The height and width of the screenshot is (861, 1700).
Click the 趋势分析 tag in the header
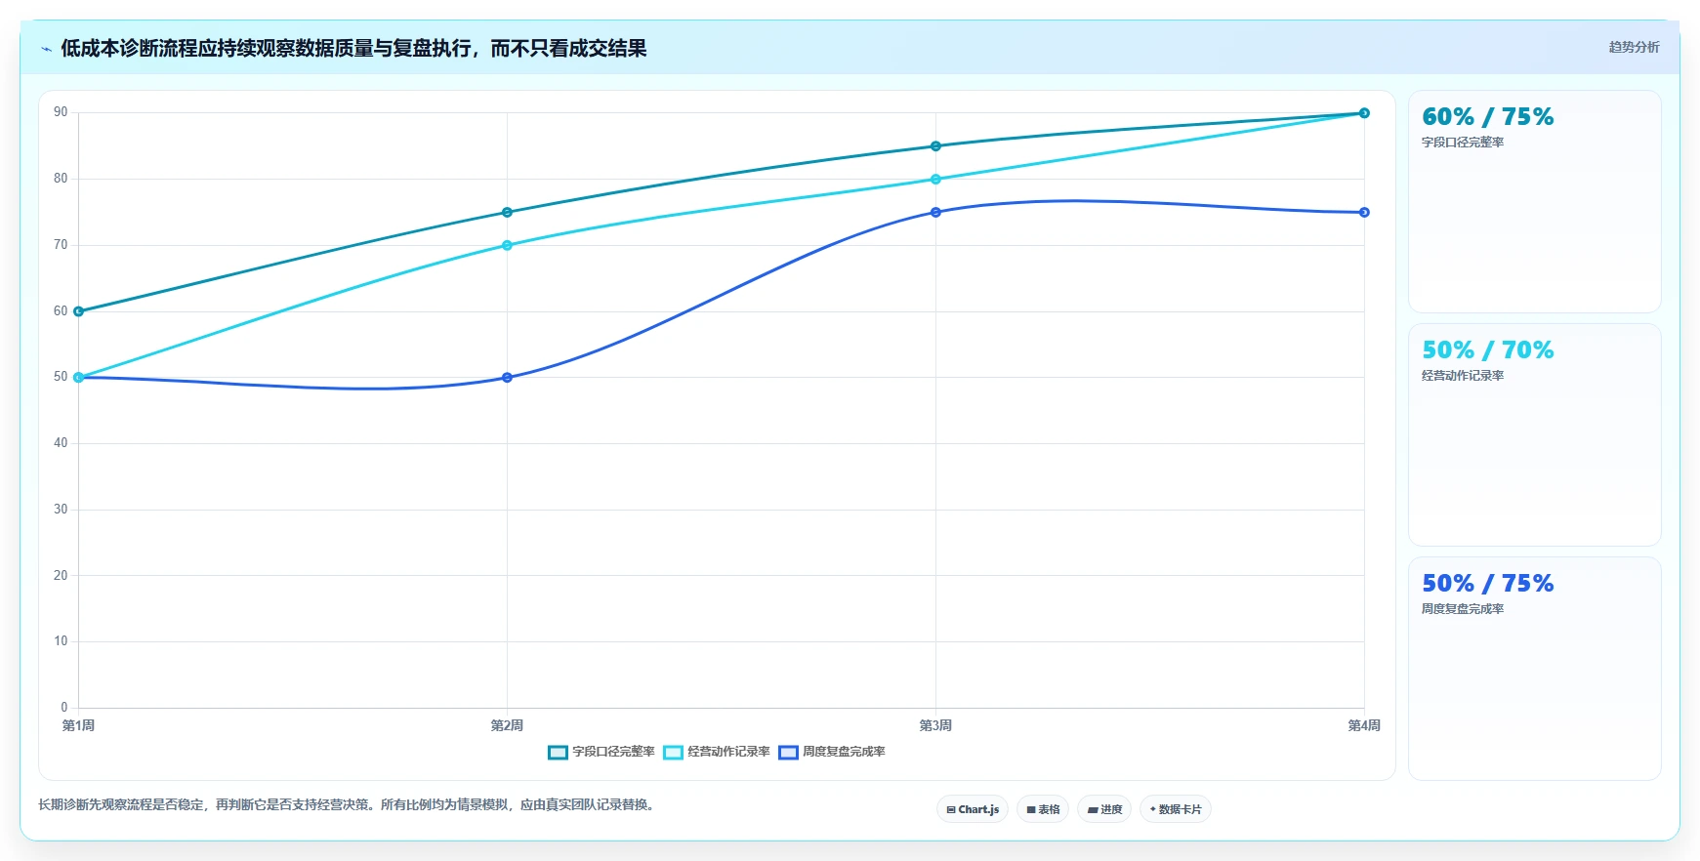[1634, 47]
